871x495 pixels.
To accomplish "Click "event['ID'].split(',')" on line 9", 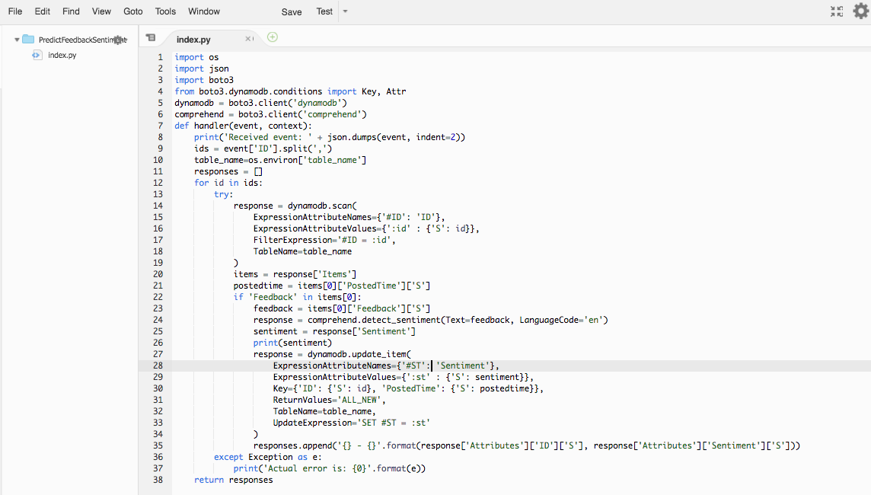I will [278, 148].
